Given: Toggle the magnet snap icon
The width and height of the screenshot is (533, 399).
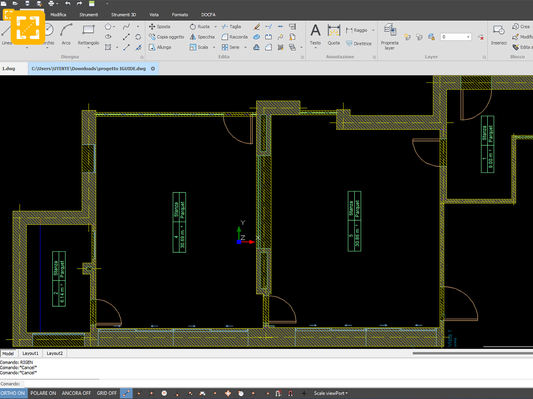Looking at the screenshot, I should (291, 393).
